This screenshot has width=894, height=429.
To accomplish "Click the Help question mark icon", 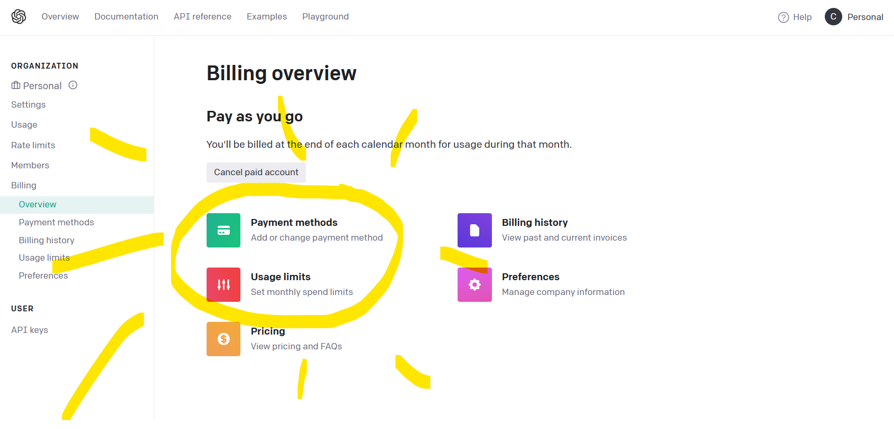I will click(784, 17).
